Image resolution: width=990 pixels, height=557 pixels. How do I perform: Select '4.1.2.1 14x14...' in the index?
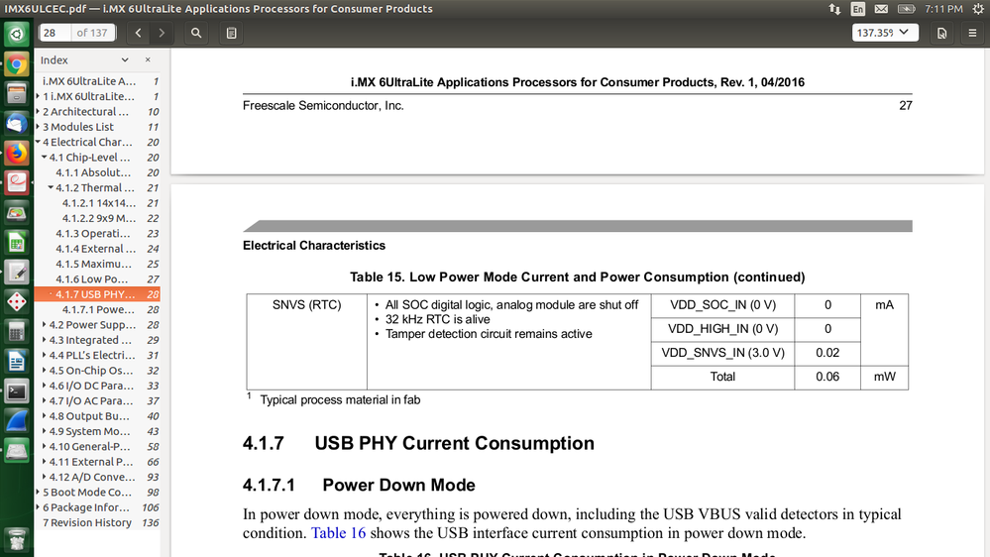[x=97, y=203]
